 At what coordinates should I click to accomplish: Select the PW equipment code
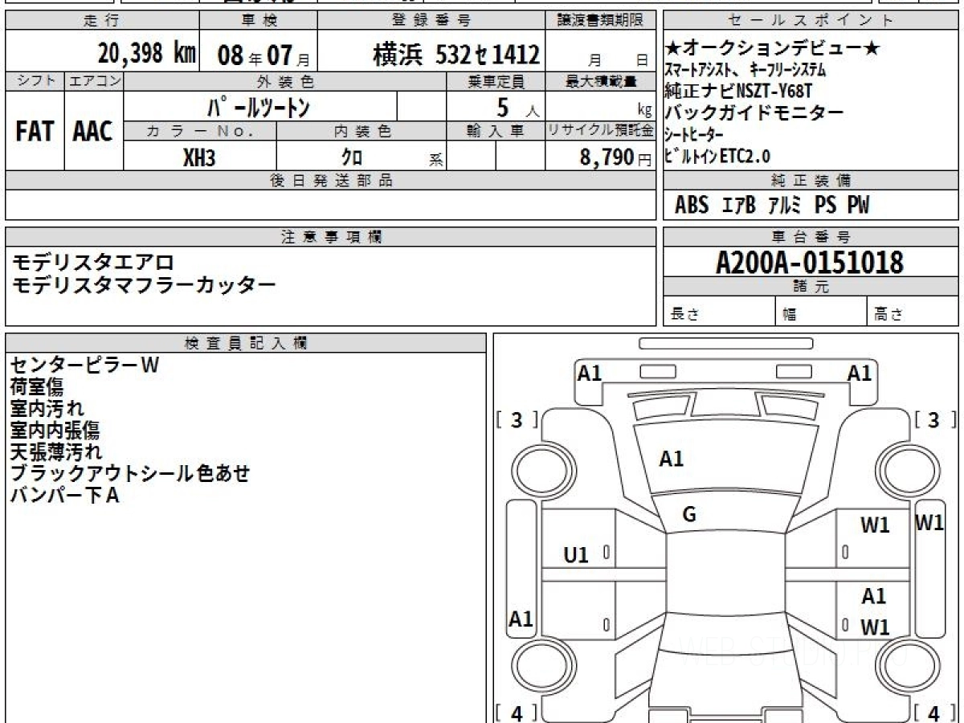(x=858, y=206)
